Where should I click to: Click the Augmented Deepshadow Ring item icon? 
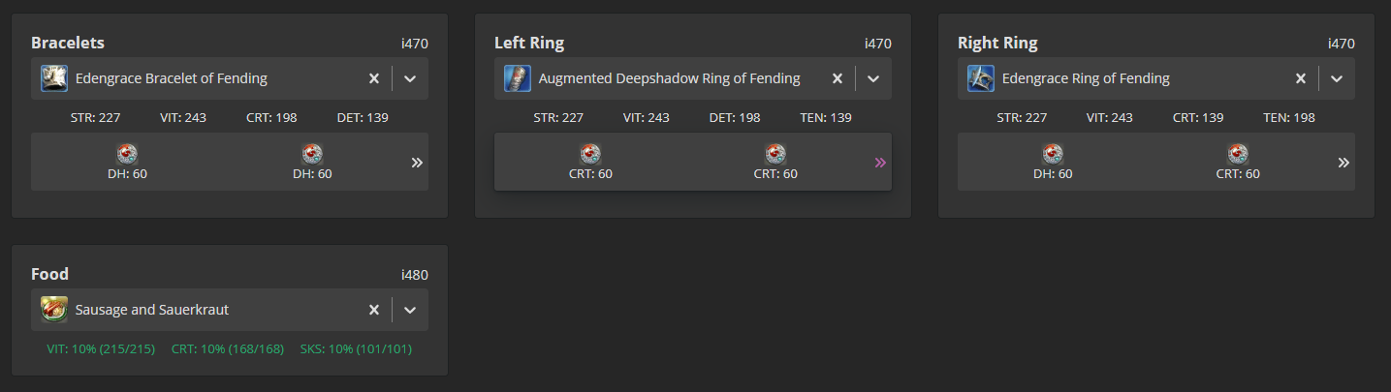518,78
